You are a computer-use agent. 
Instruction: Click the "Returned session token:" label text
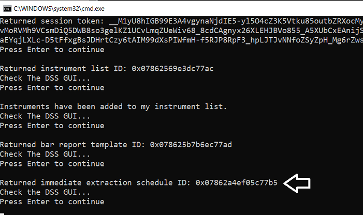click(x=52, y=21)
